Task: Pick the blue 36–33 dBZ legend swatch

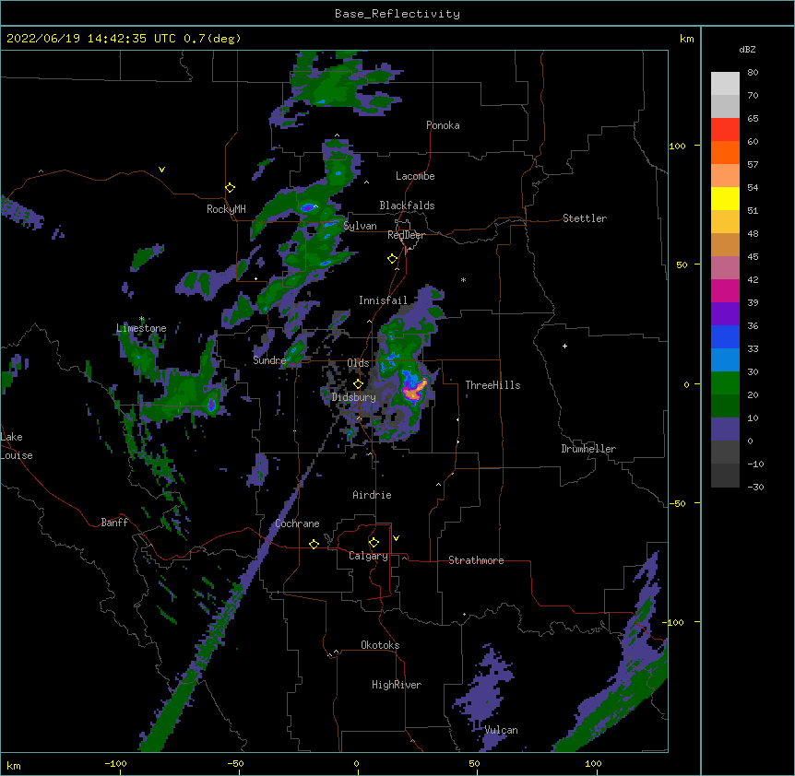Action: 725,336
